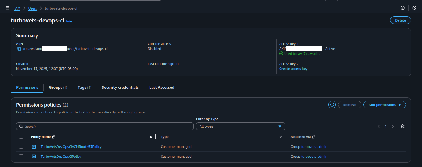Click 'Customer managed' in Route53 policy row
422x167 pixels.
(176, 147)
